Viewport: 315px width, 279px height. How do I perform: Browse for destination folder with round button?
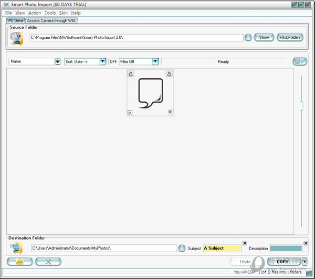[182, 248]
